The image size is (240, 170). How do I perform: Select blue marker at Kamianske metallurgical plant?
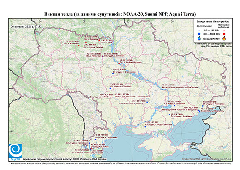pos(162,89)
